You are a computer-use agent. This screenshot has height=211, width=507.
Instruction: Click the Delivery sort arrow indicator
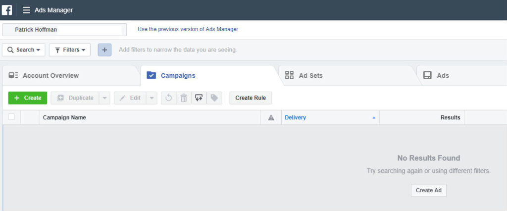pos(374,118)
